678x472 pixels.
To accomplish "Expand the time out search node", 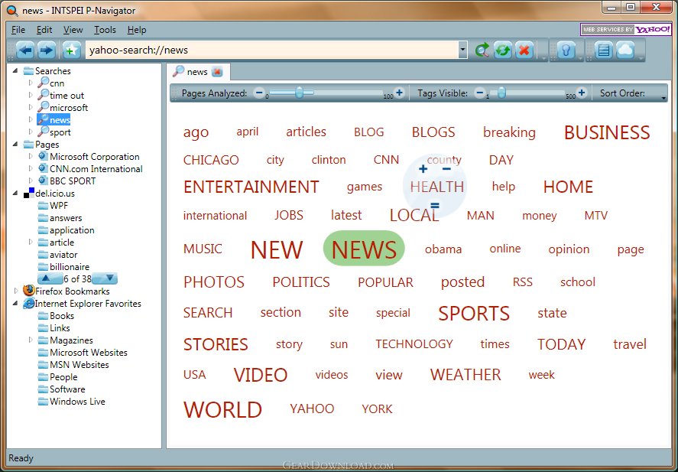I will click(x=31, y=95).
